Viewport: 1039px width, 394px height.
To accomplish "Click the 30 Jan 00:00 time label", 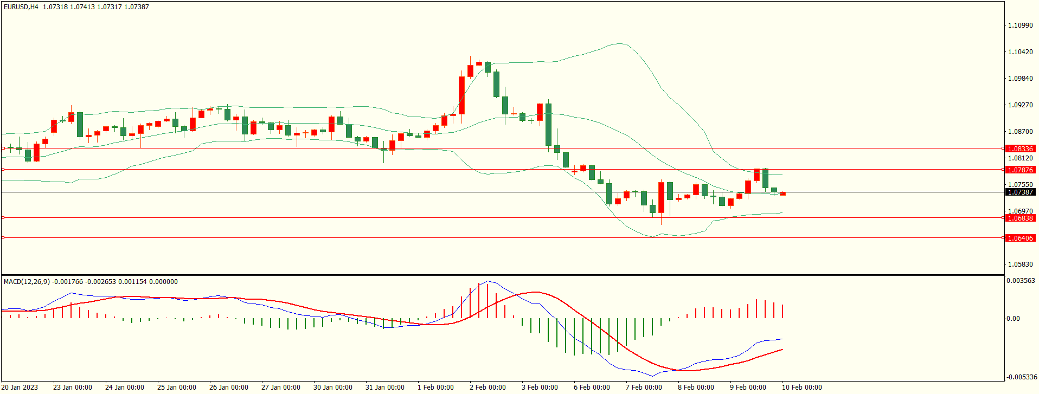I will pos(333,387).
